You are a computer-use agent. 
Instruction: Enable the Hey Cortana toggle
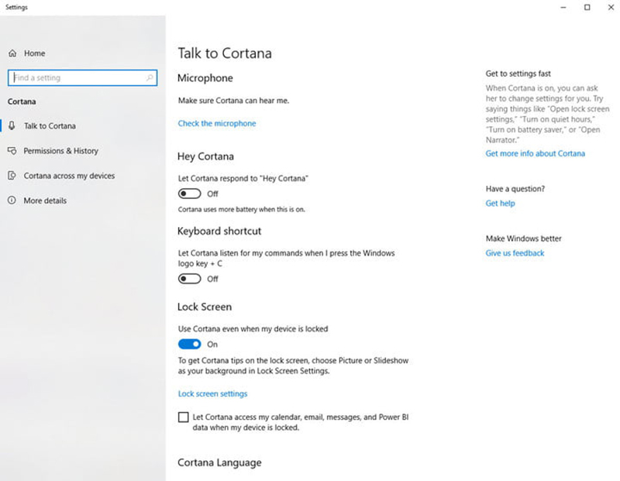189,194
